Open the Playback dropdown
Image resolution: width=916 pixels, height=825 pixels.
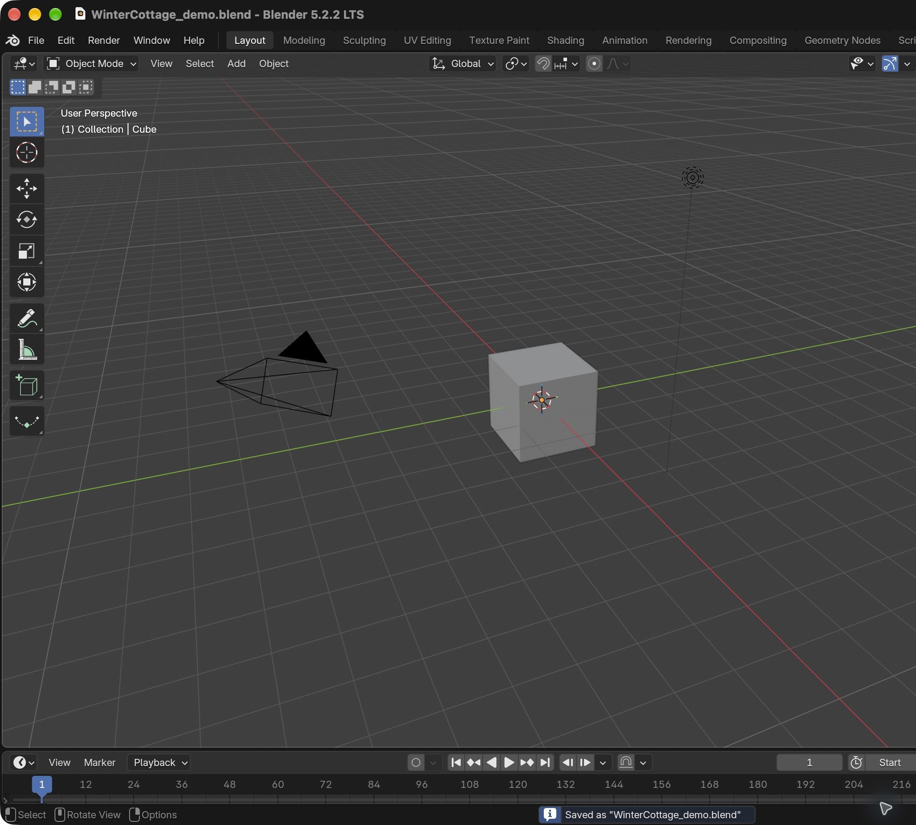coord(159,762)
